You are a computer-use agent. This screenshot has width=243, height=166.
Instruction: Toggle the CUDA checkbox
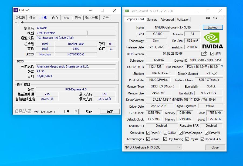point(165,133)
